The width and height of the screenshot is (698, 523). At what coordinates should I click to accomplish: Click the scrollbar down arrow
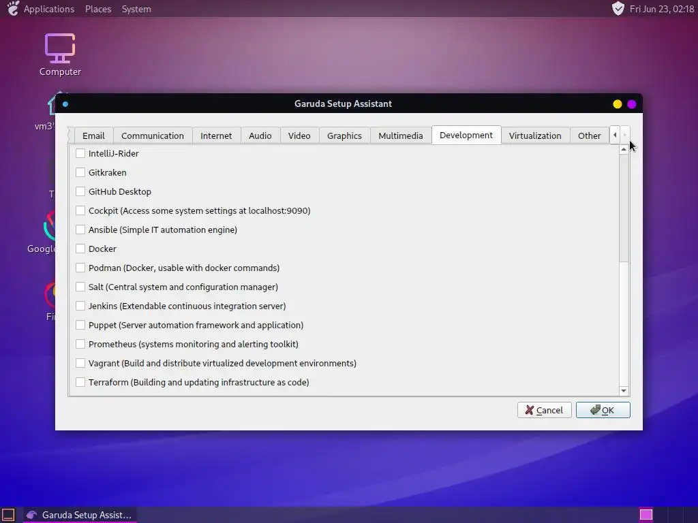coord(624,390)
